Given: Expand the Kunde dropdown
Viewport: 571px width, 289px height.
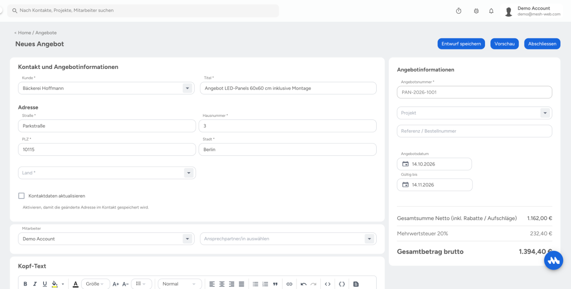Looking at the screenshot, I should coord(187,88).
